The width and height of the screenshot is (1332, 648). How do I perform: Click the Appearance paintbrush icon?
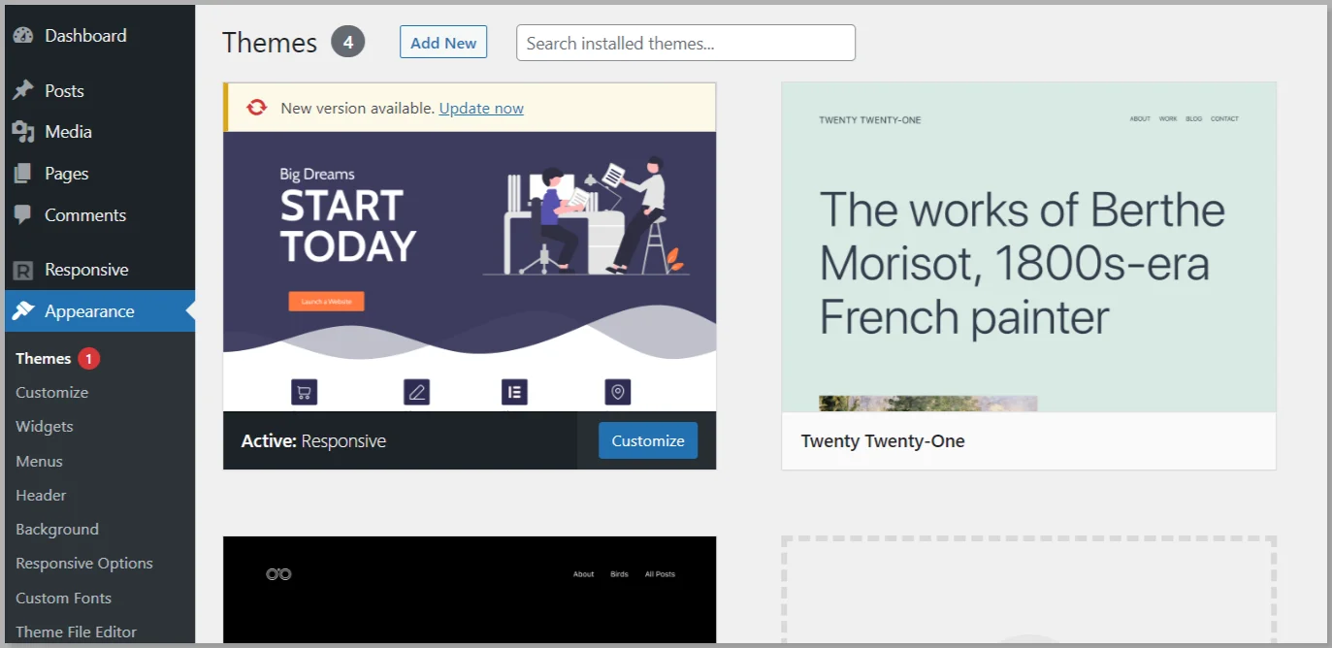tap(23, 311)
